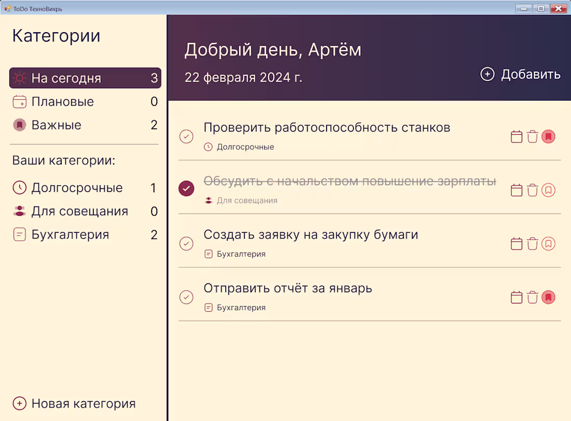This screenshot has width=571, height=421.
Task: Click the clock icon next to Долгосрочные
Action: click(x=19, y=188)
